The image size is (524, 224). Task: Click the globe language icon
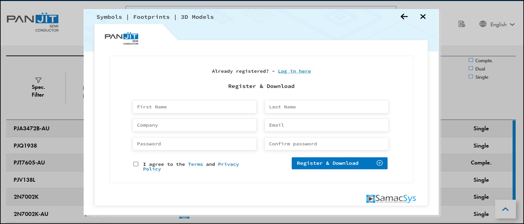pos(483,24)
